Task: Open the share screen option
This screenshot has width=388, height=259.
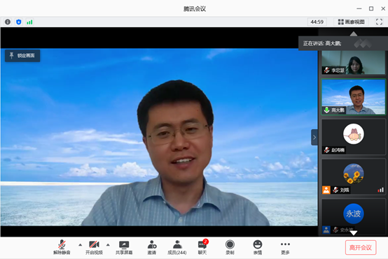Action: click(x=124, y=247)
